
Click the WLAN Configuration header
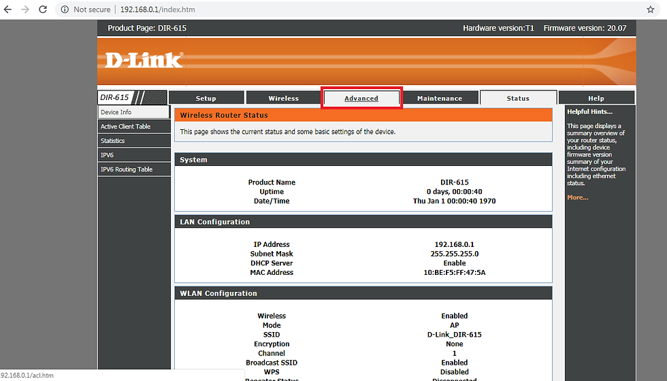[363, 293]
